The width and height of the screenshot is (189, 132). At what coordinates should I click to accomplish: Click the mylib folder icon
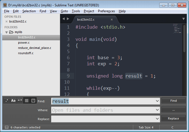tap(11, 32)
